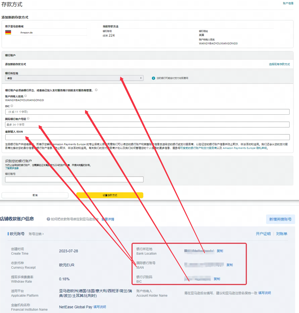The image size is (299, 313).
Task: Focus the BIC input field
Action: coord(147,112)
